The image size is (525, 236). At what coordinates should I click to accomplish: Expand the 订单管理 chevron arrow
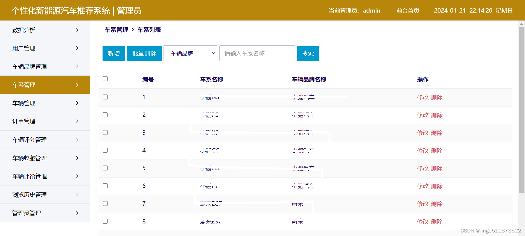coord(77,121)
